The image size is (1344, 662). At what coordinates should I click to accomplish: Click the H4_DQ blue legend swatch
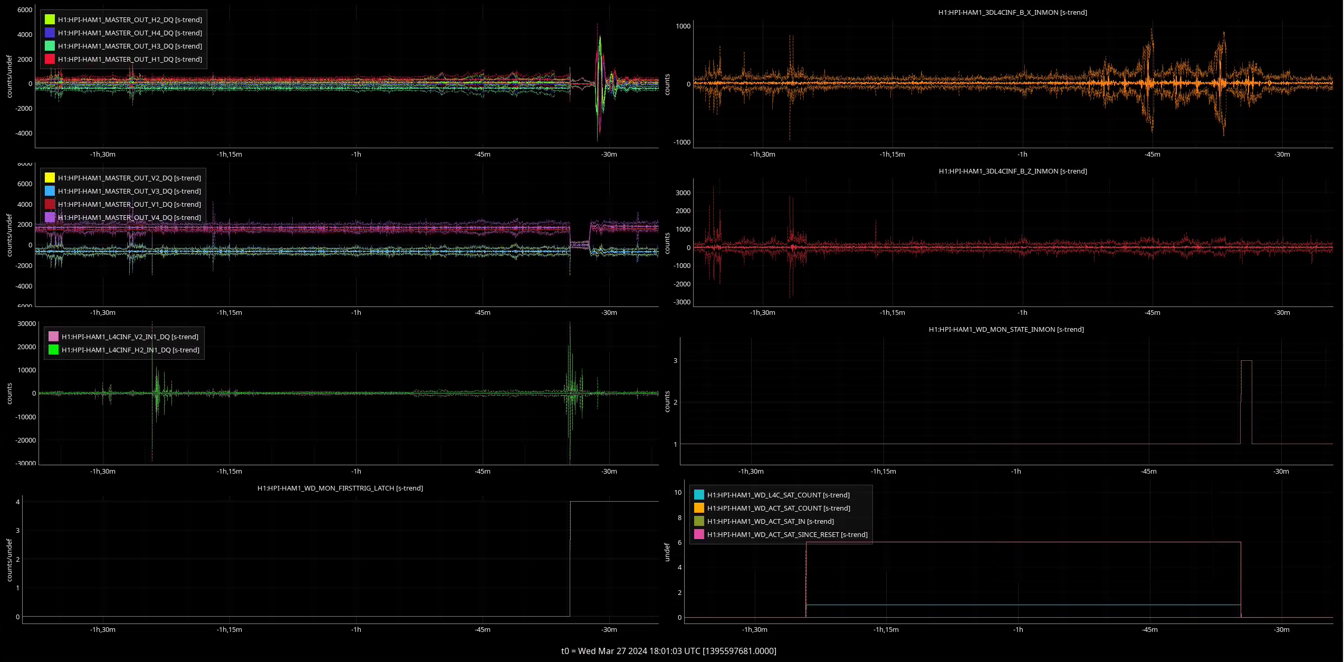click(x=50, y=33)
